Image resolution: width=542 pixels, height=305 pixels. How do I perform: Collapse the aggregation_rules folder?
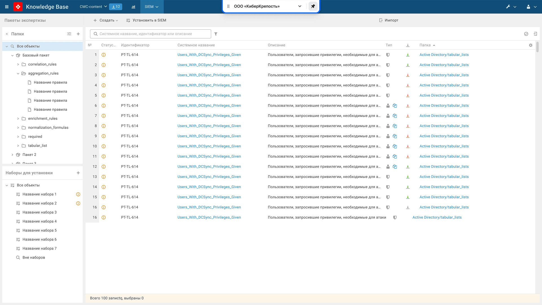18,73
